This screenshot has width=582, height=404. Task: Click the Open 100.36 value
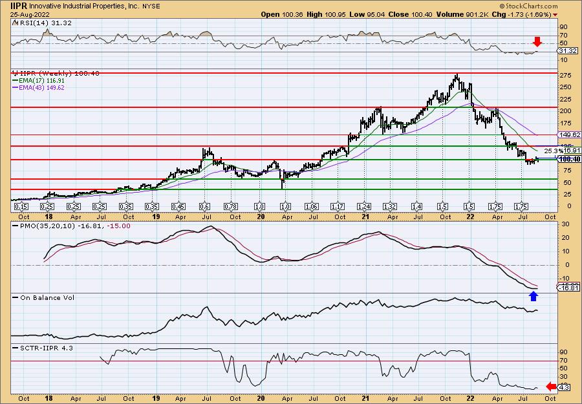[x=282, y=14]
